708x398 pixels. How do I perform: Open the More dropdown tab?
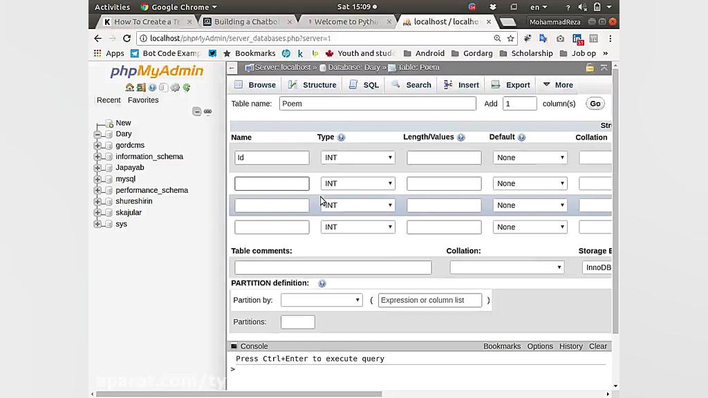coord(558,85)
